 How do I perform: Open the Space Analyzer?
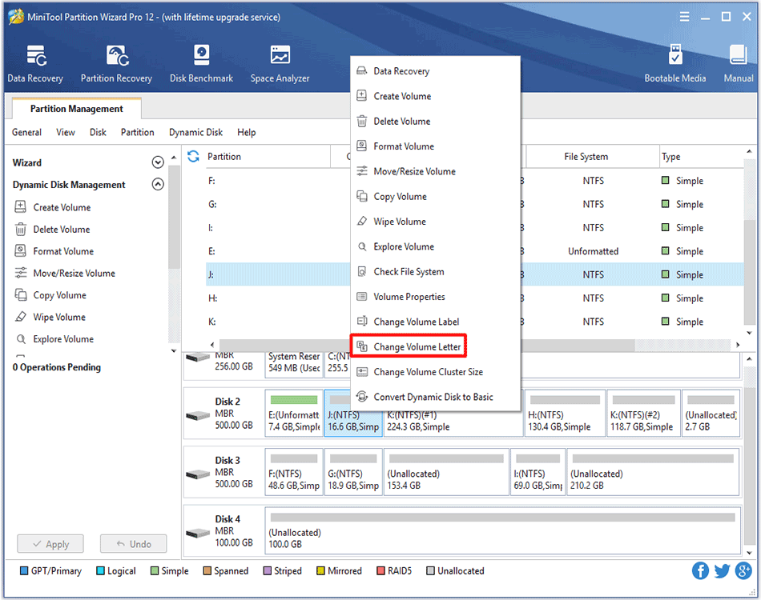click(279, 64)
